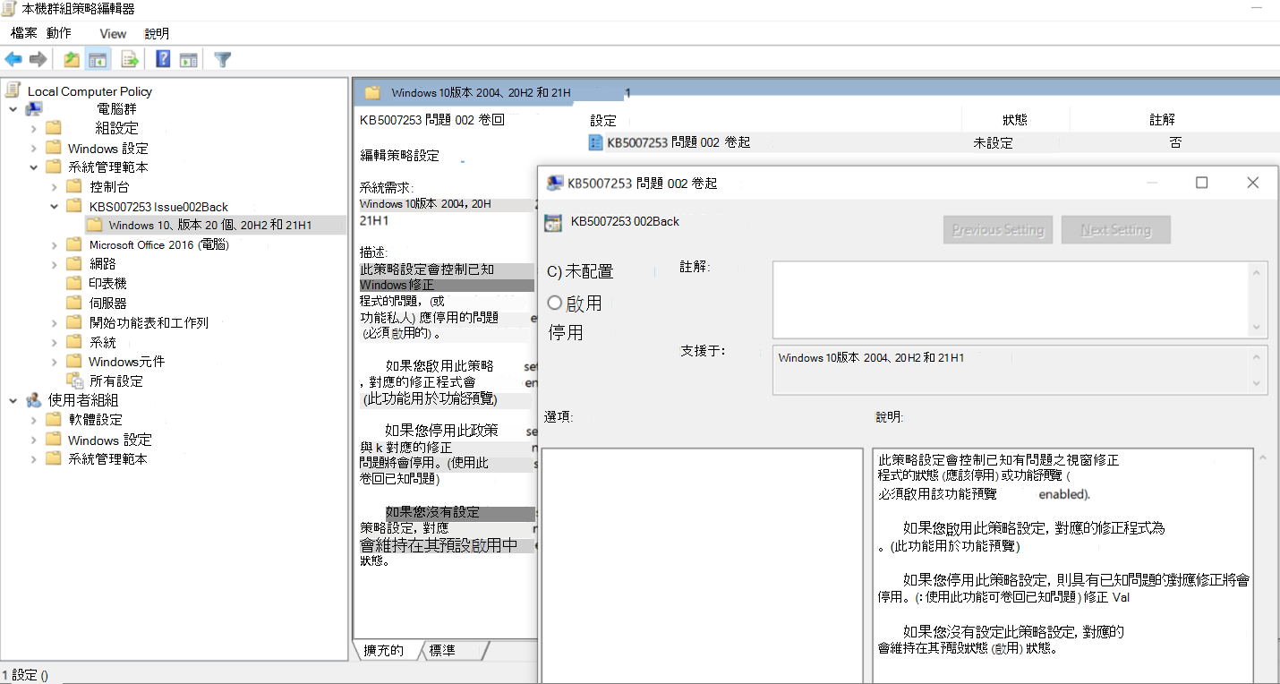Click the folder icon next to 軟體設定
This screenshot has width=1280, height=684.
(x=54, y=420)
